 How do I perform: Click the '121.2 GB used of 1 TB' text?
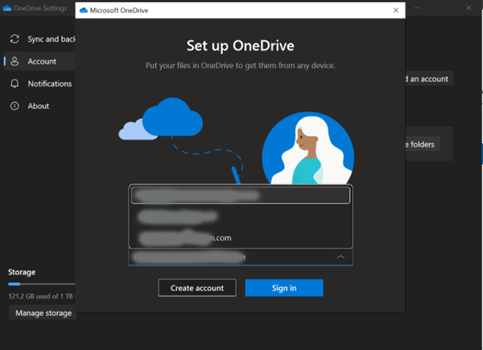click(40, 296)
